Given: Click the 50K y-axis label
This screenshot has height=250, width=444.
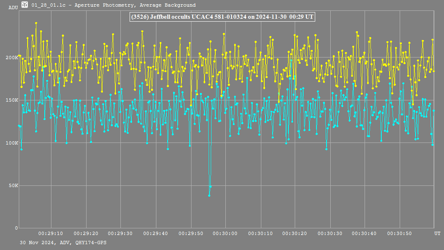Looking at the screenshot, I should click(13, 185).
